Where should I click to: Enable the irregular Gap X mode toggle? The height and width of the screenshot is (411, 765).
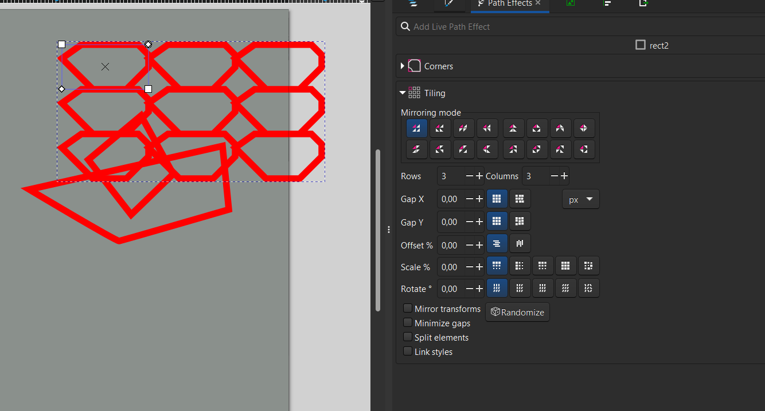pyautogui.click(x=520, y=199)
